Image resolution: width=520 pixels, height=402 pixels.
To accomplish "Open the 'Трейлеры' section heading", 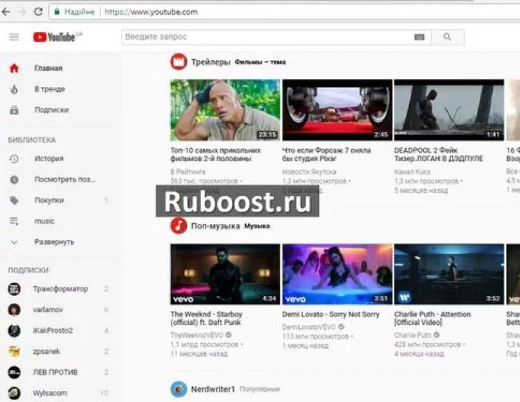I will tap(211, 62).
